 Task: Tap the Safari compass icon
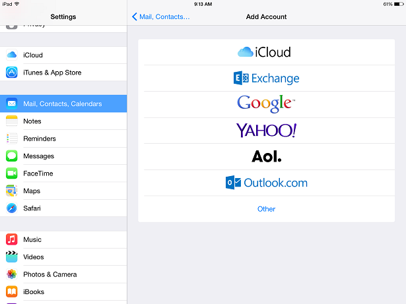[x=12, y=208]
